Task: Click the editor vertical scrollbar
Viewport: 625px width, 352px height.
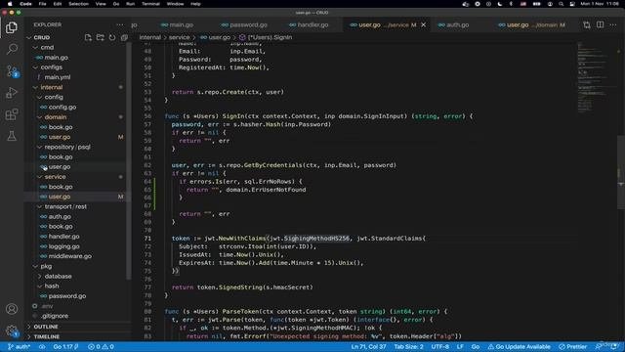Action: (621, 172)
